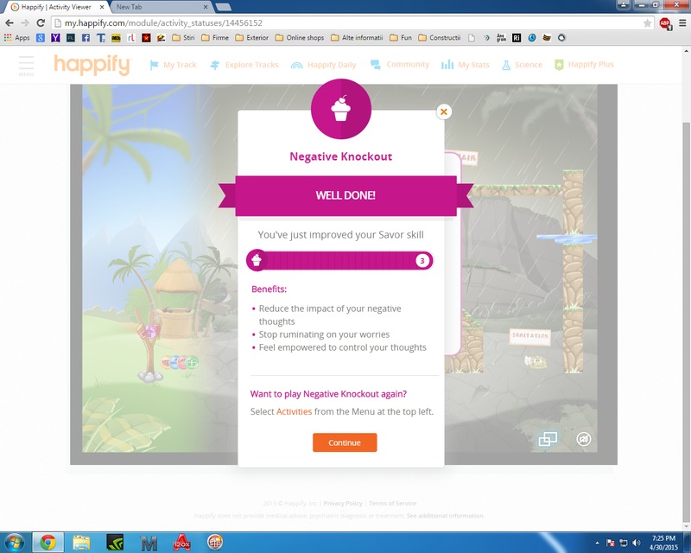Show hidden system tray icons arrow
Image resolution: width=691 pixels, height=553 pixels.
point(597,543)
